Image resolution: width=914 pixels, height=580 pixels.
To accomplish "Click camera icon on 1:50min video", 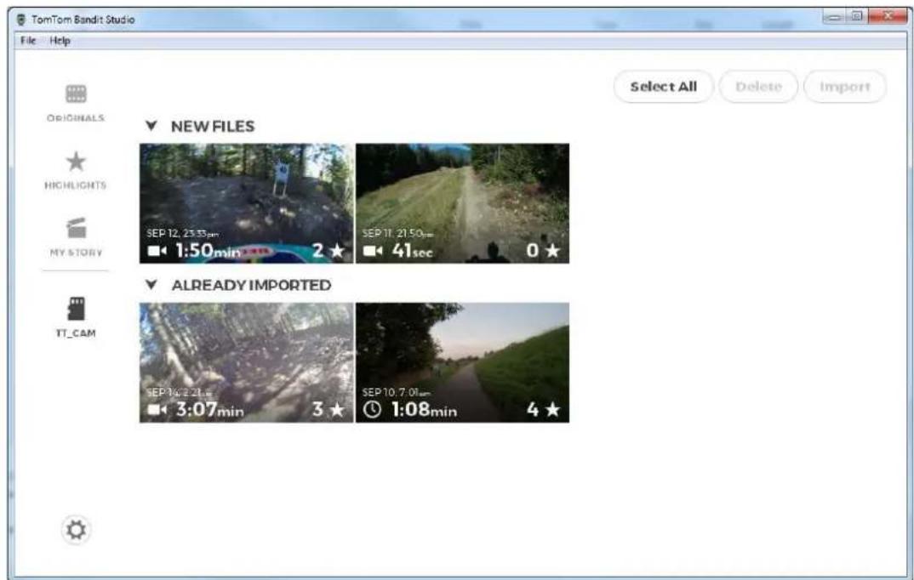I will pos(157,250).
